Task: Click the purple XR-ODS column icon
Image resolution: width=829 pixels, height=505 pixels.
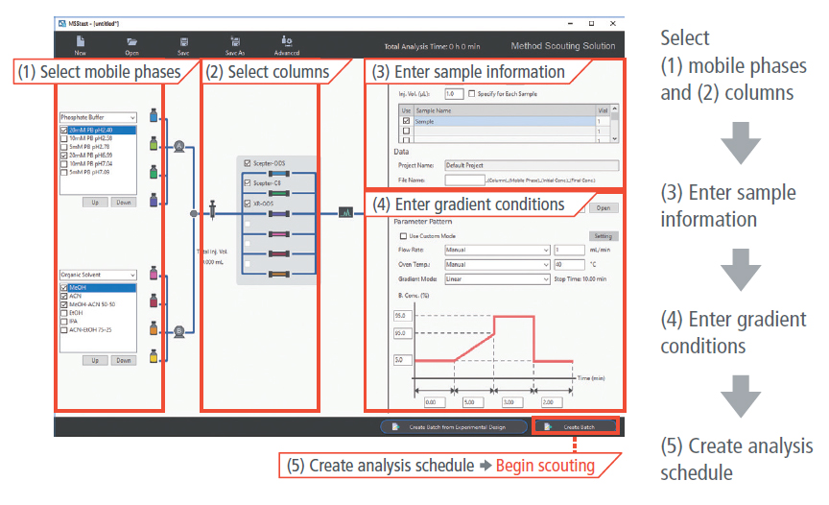Action: 279,214
